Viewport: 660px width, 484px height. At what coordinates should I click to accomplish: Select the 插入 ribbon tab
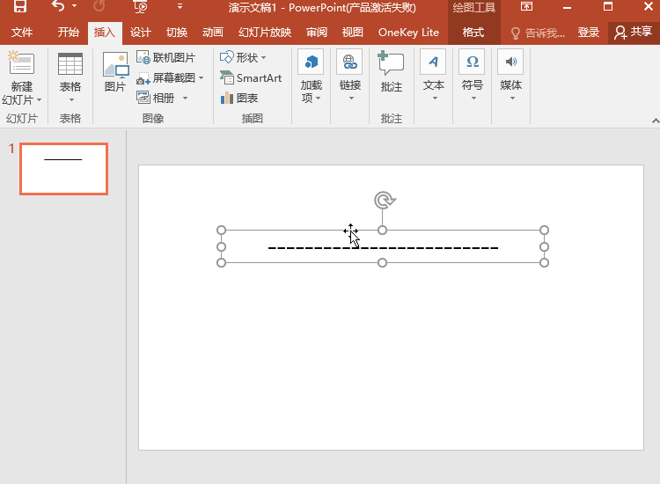coord(105,33)
